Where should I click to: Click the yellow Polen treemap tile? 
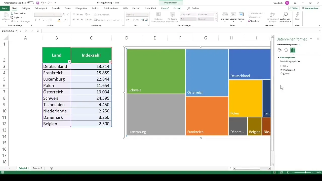click(245, 98)
